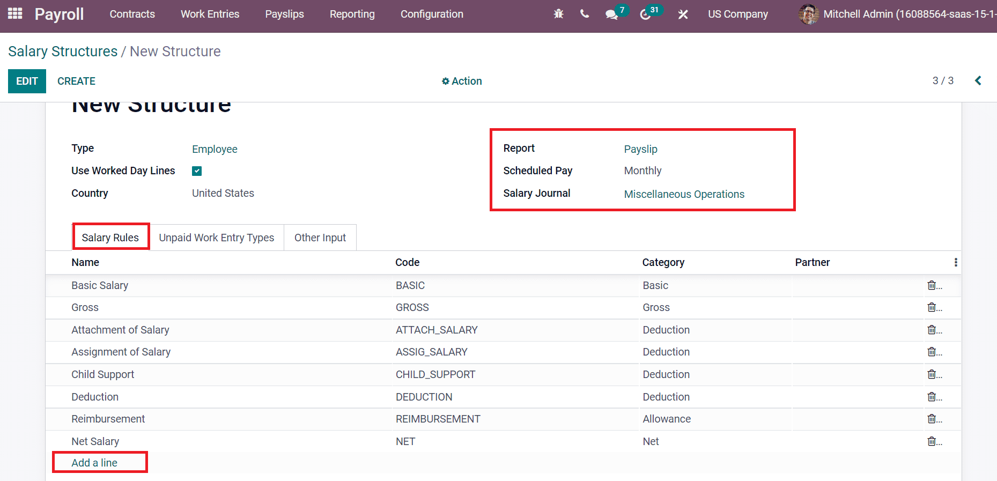Click the Allowance category cell

pos(667,419)
